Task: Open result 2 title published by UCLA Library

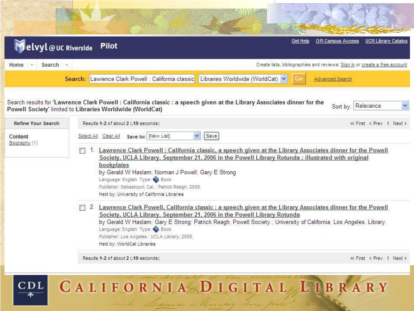Action: click(243, 211)
